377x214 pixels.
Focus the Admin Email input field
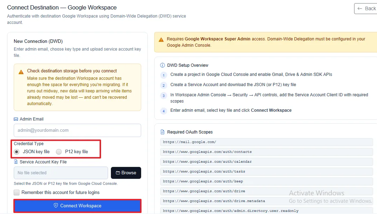pos(77,130)
